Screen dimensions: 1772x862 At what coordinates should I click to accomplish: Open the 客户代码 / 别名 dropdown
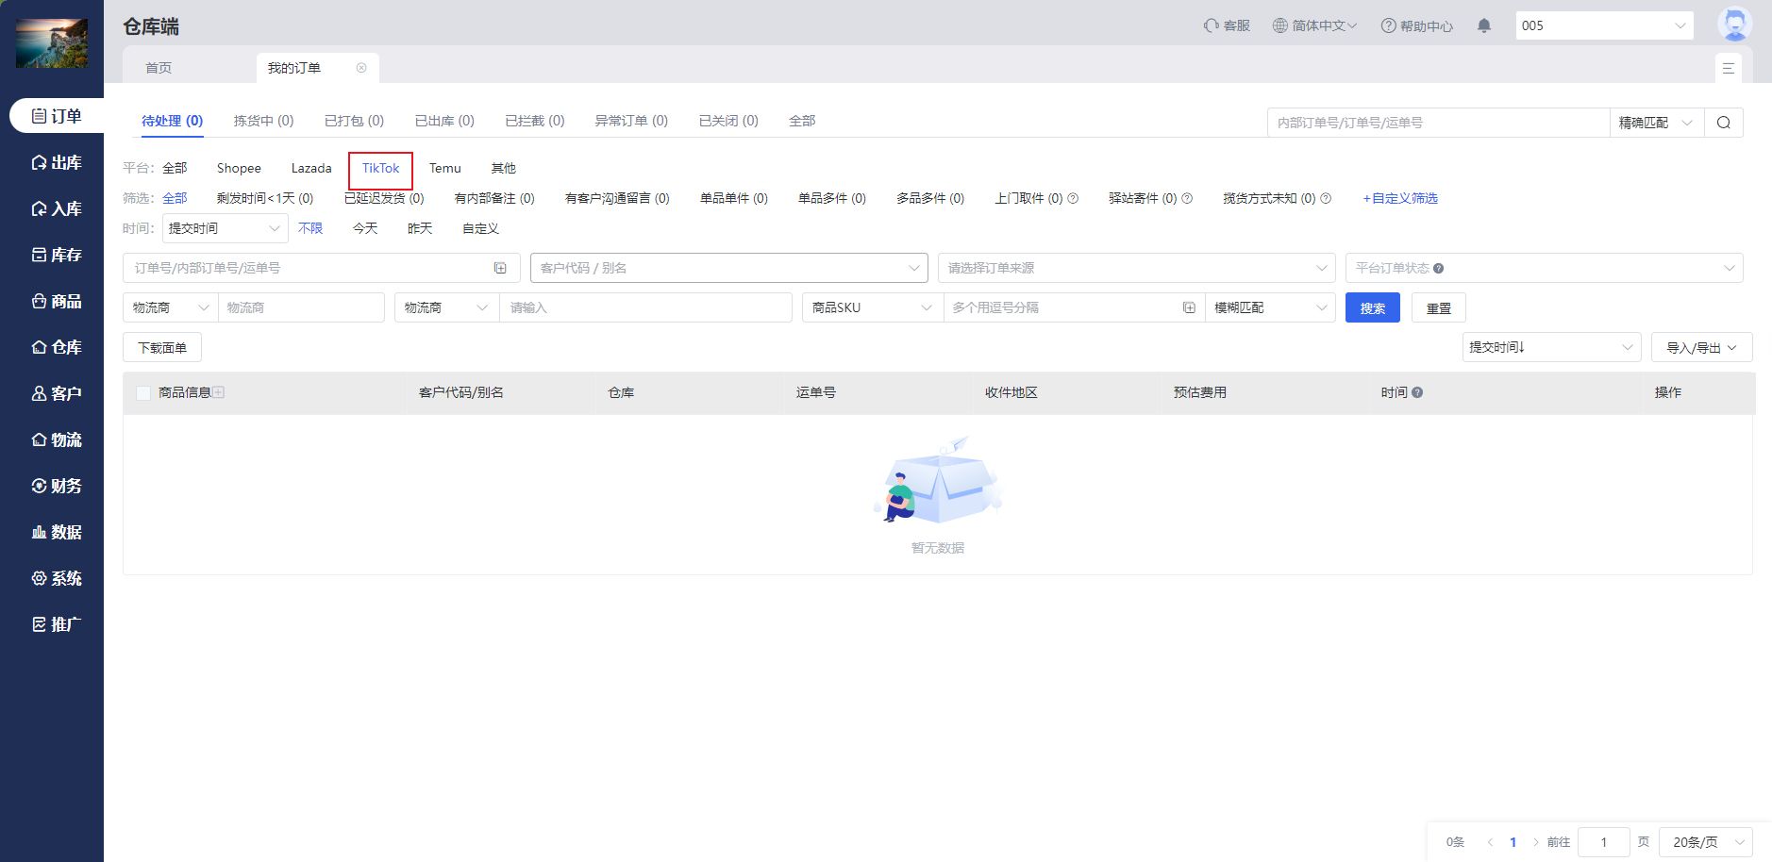(x=728, y=268)
